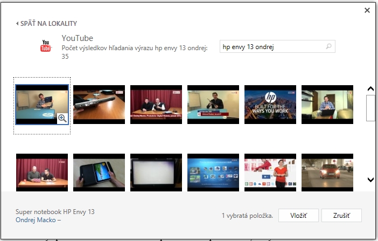Screen dimensions: 378x241
Task: Select the blank white screen laptop thumbnail
Action: pos(156,173)
